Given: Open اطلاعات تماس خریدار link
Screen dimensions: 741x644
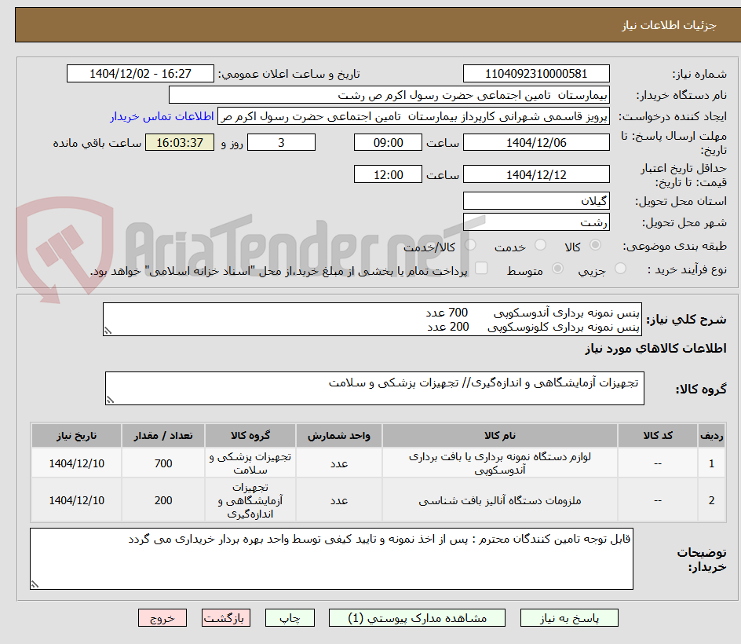Looking at the screenshot, I should pos(162,116).
